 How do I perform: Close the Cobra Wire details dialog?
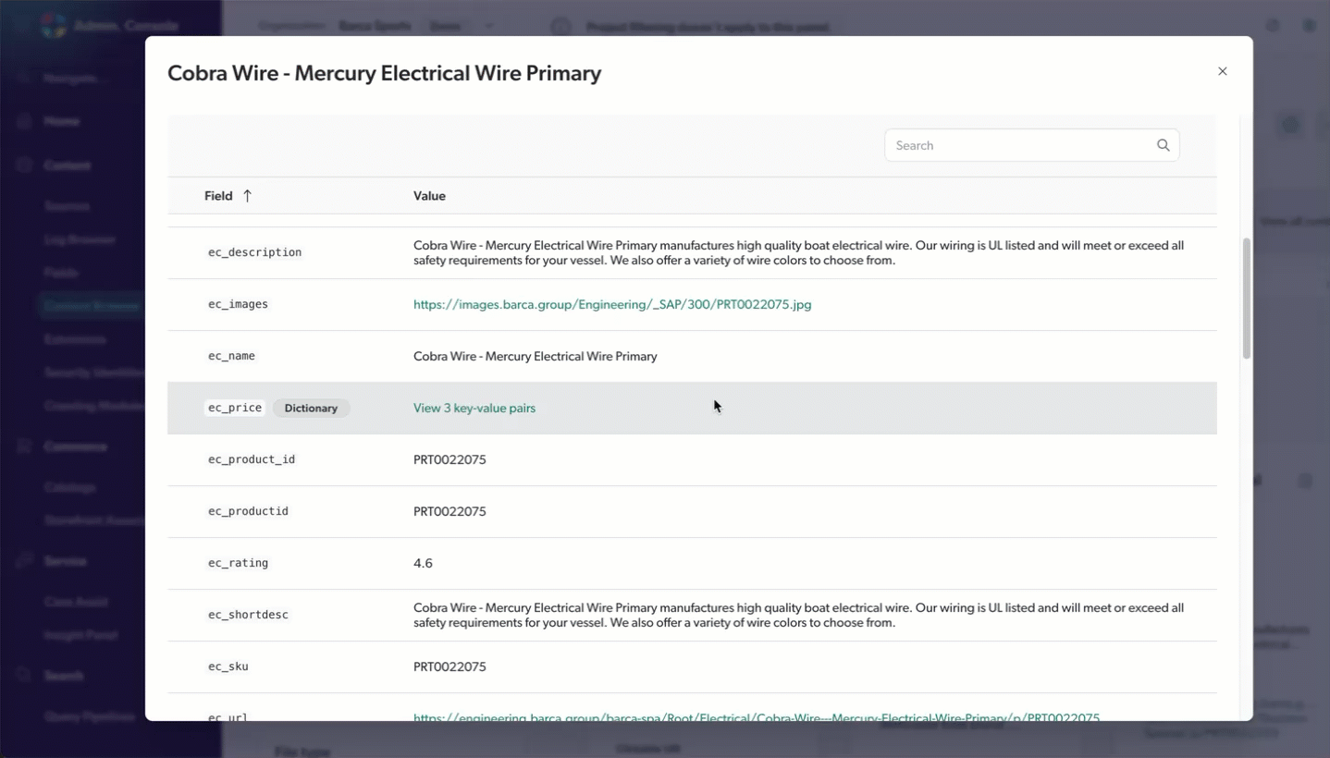[1222, 71]
